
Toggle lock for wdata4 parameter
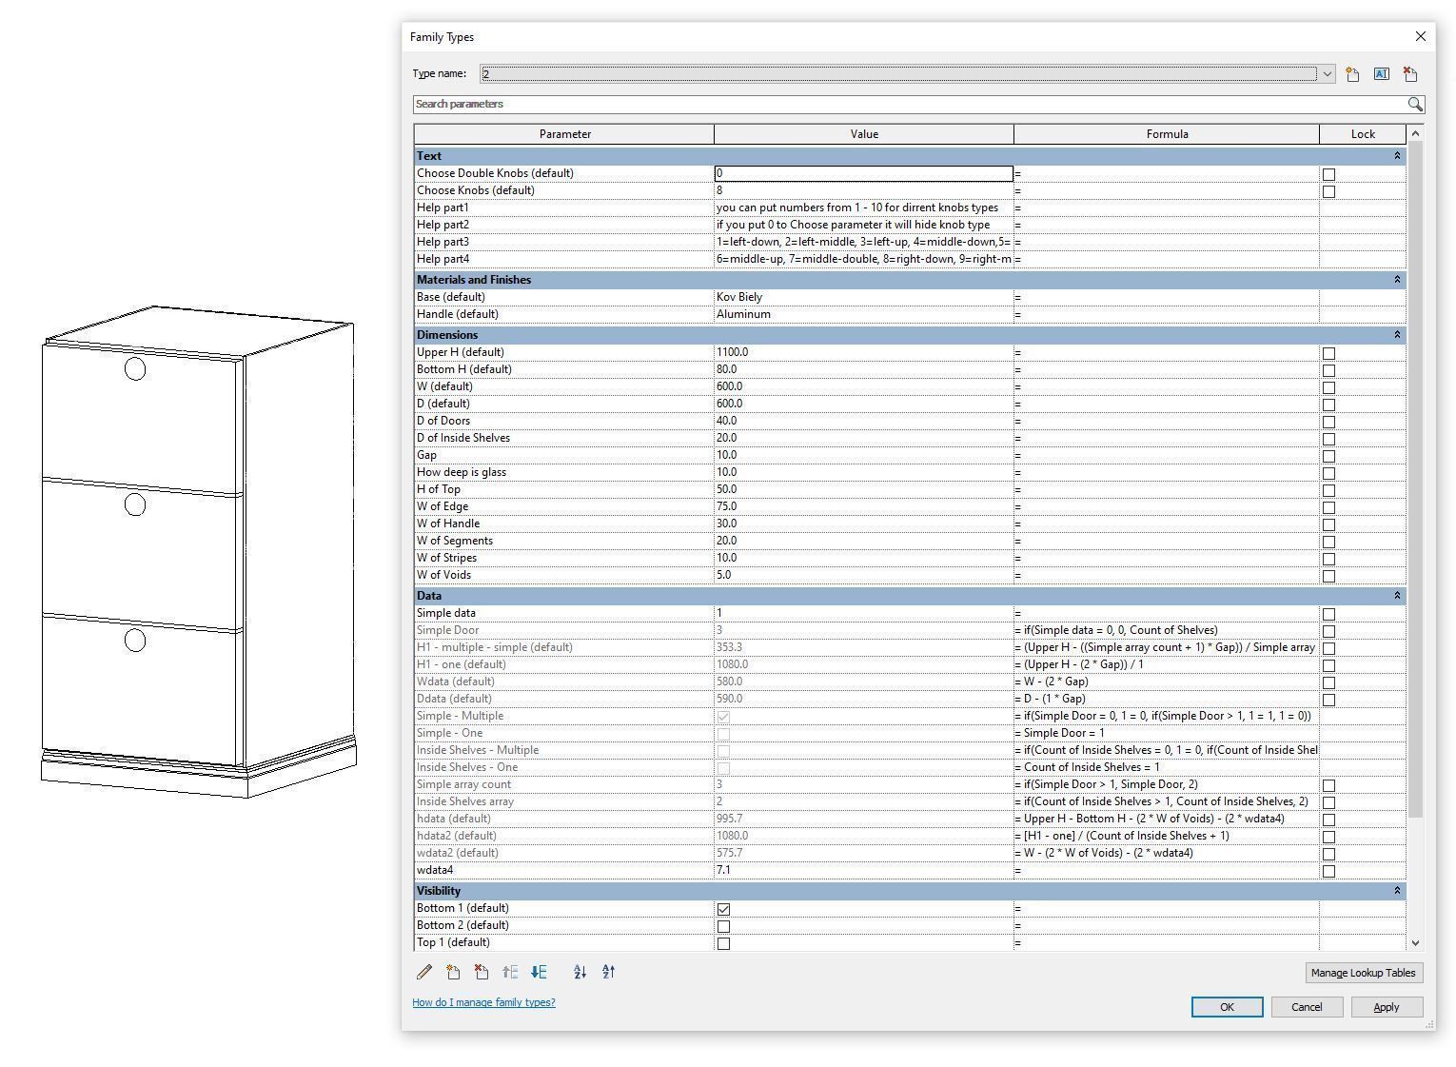(1328, 871)
